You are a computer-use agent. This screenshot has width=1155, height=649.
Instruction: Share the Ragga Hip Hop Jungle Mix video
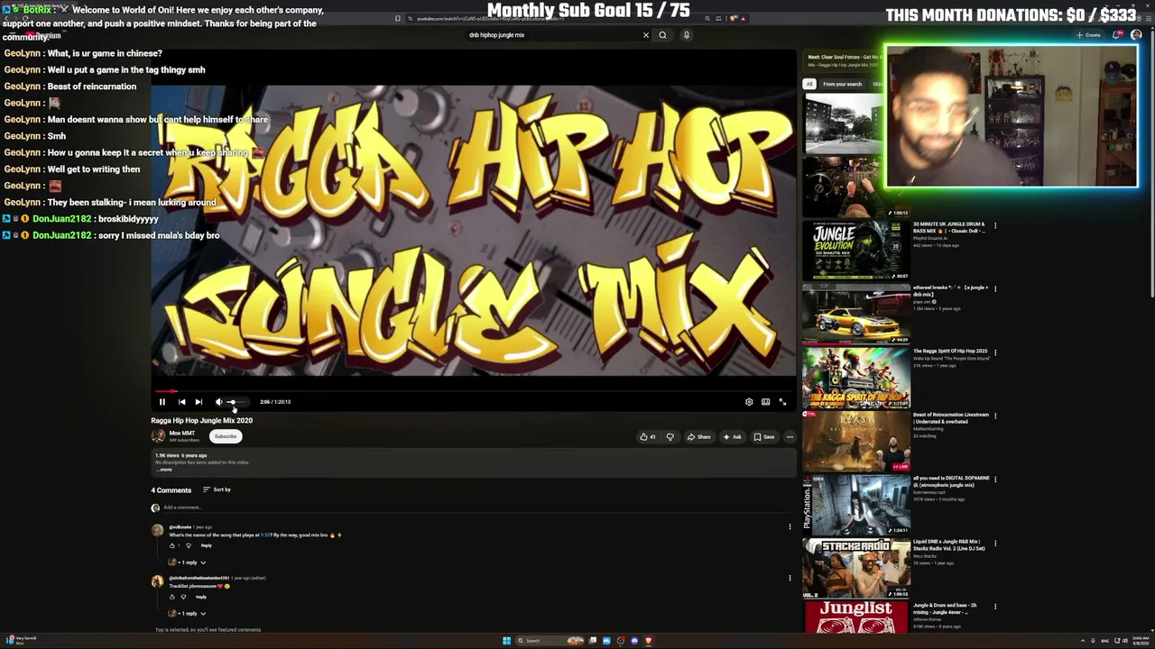click(698, 437)
